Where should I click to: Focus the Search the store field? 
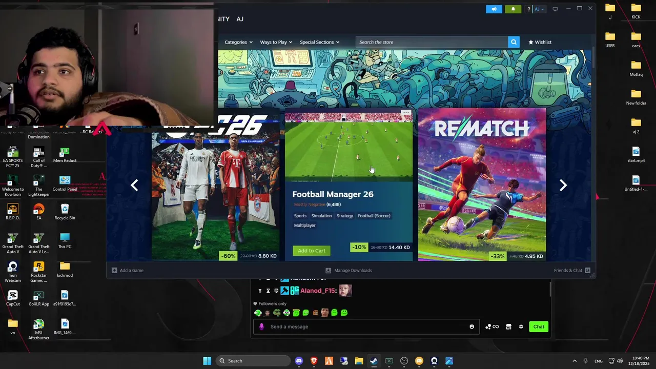click(432, 42)
